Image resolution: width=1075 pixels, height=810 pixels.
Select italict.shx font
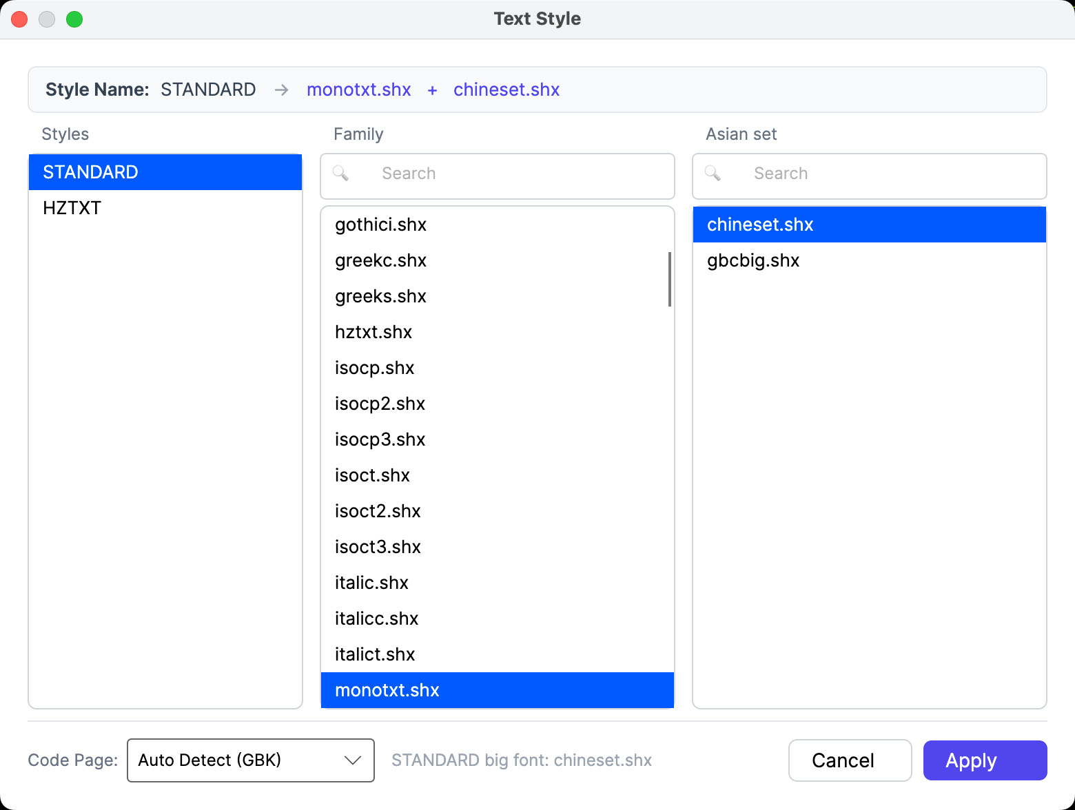pos(498,654)
